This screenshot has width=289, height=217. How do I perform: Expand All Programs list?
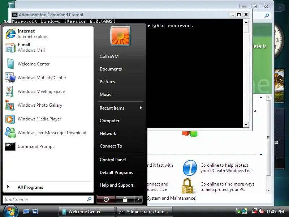coord(48,187)
